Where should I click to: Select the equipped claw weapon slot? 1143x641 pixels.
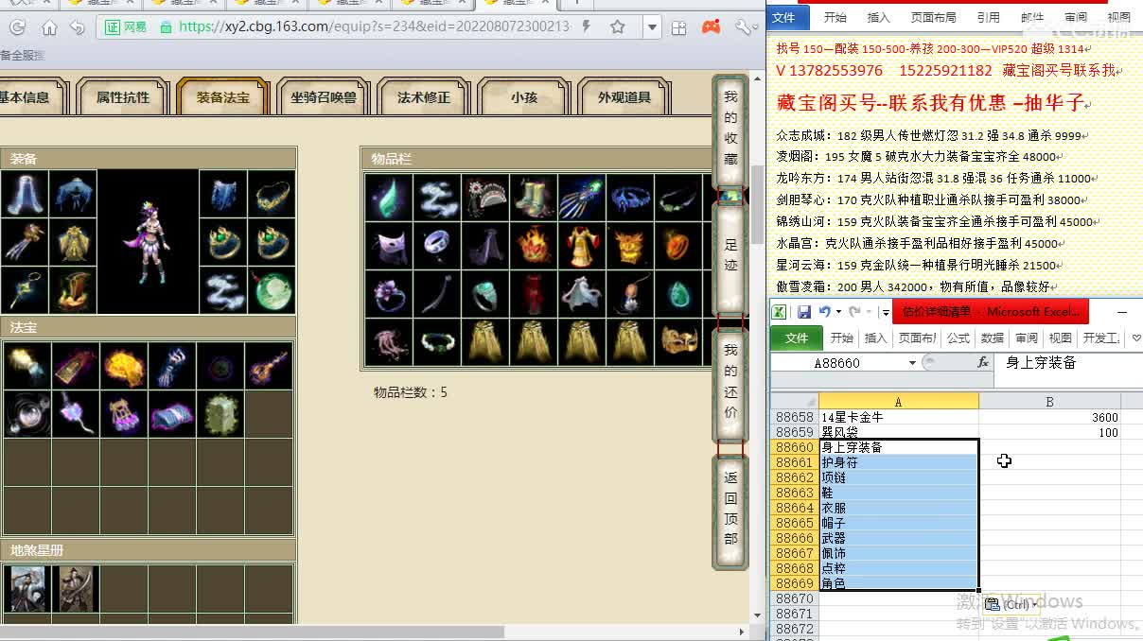pyautogui.click(x=25, y=242)
